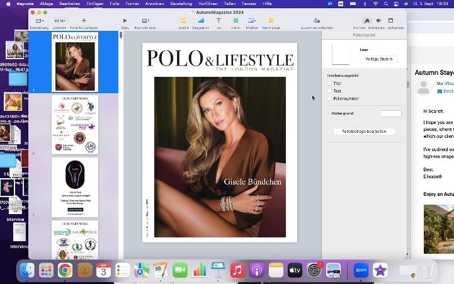Open Keynote Live from the toolbar
454x284 pixels.
(145, 21)
